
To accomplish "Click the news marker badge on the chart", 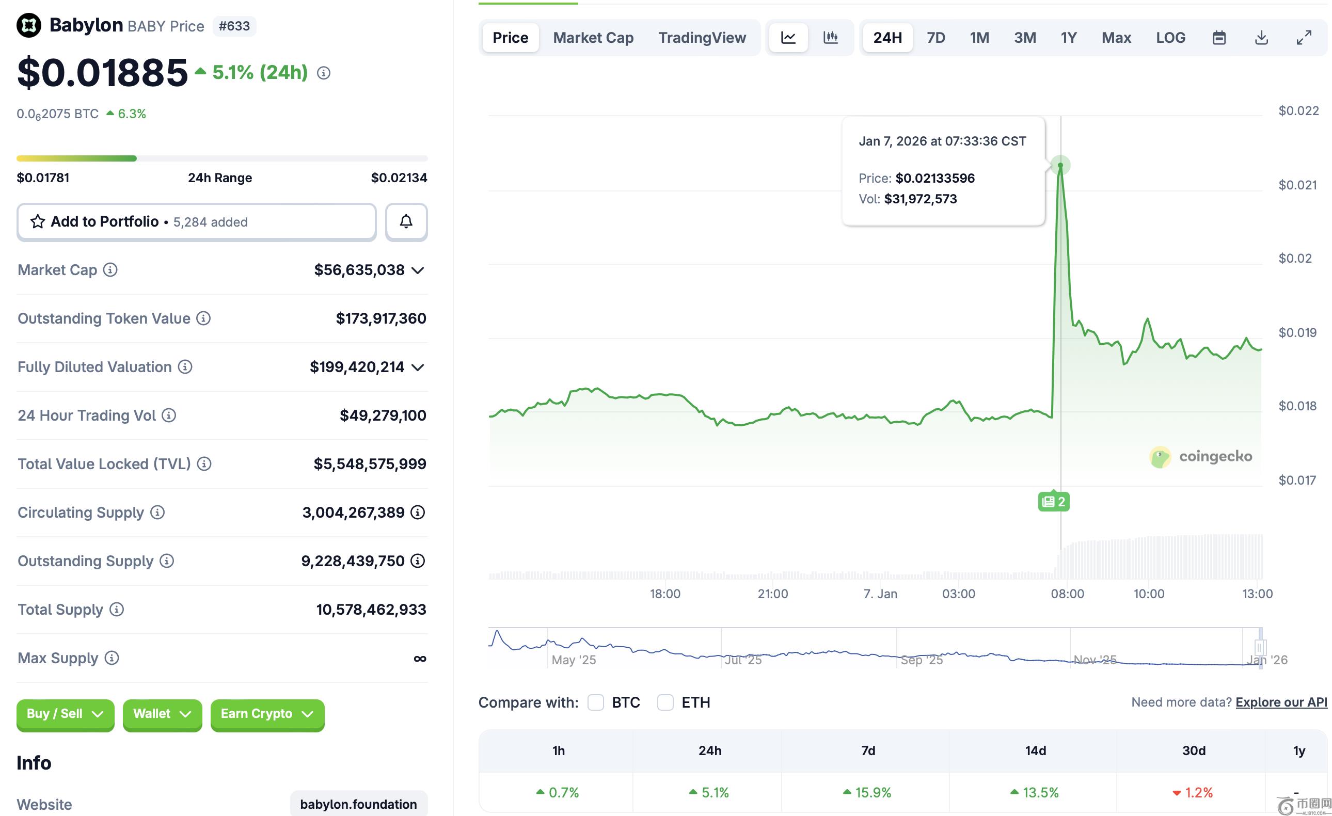I will (1054, 502).
